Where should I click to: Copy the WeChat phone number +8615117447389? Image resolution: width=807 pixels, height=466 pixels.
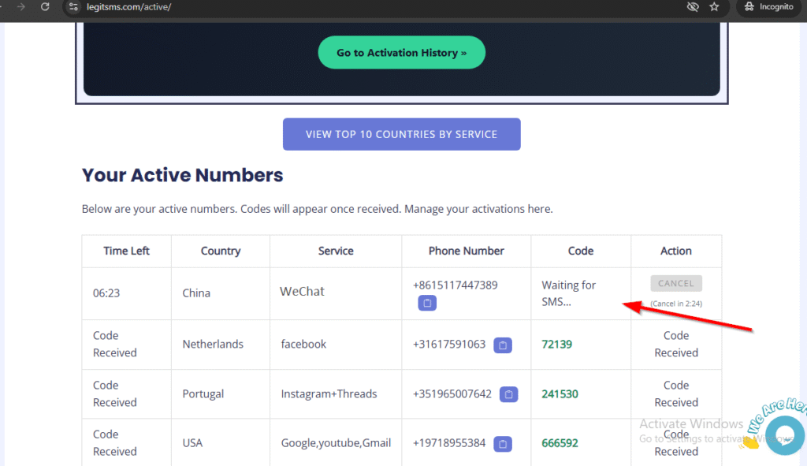point(426,303)
